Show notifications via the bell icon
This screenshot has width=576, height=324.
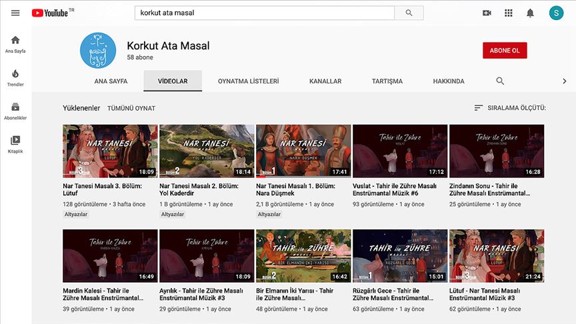pyautogui.click(x=530, y=13)
